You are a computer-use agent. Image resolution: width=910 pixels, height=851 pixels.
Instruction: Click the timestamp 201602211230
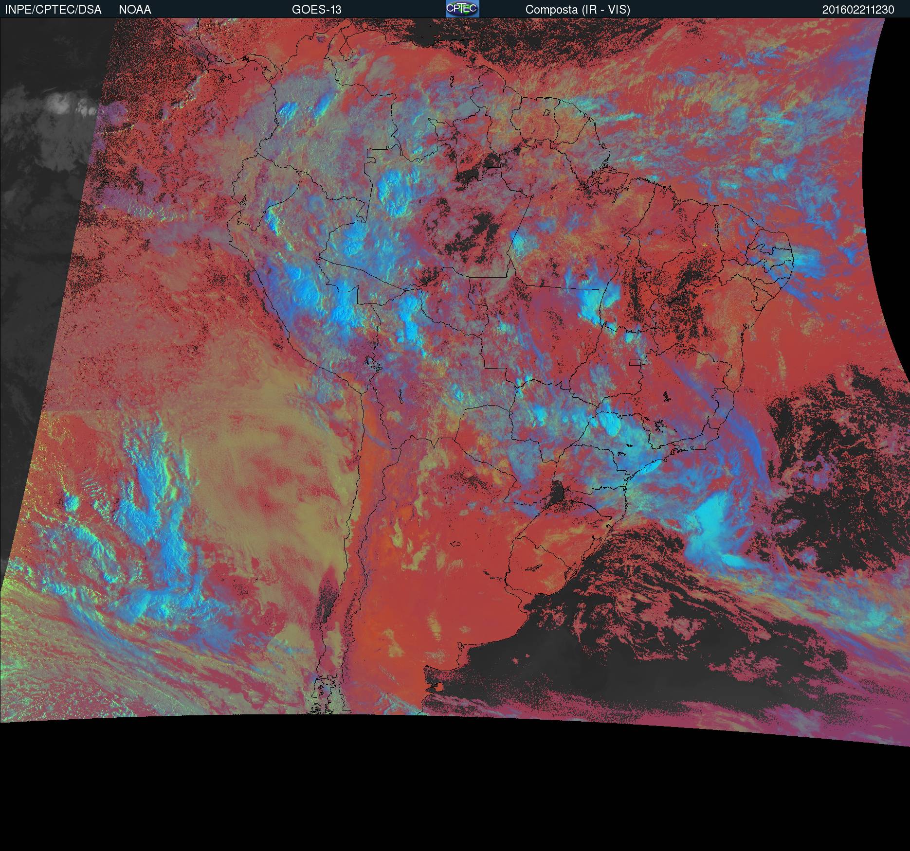pyautogui.click(x=858, y=10)
